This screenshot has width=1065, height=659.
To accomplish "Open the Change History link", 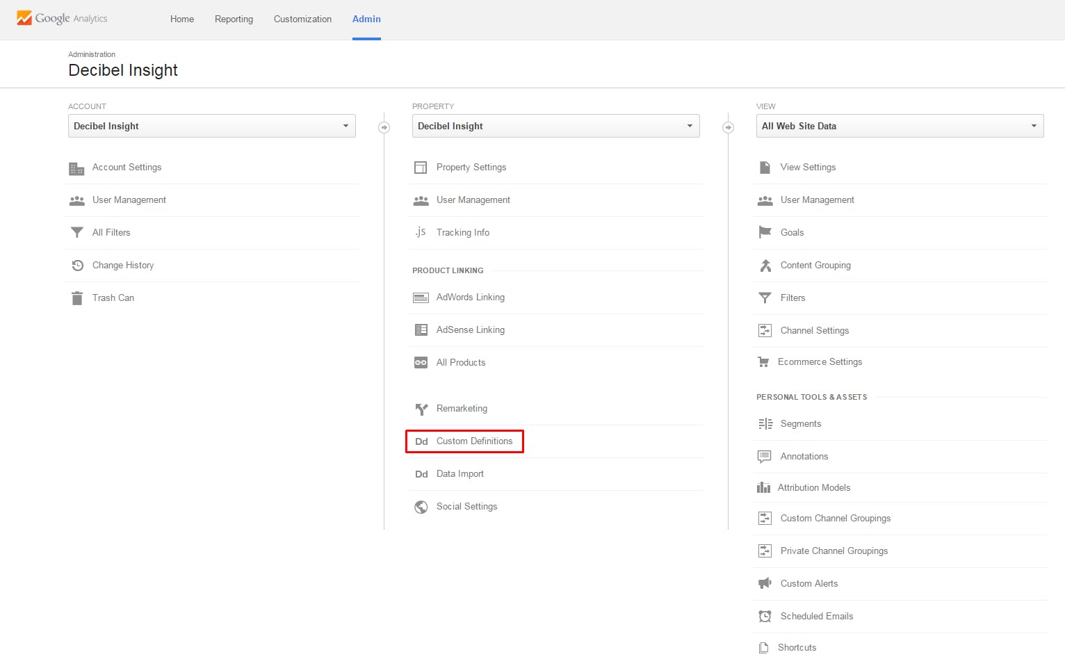I will [x=123, y=266].
